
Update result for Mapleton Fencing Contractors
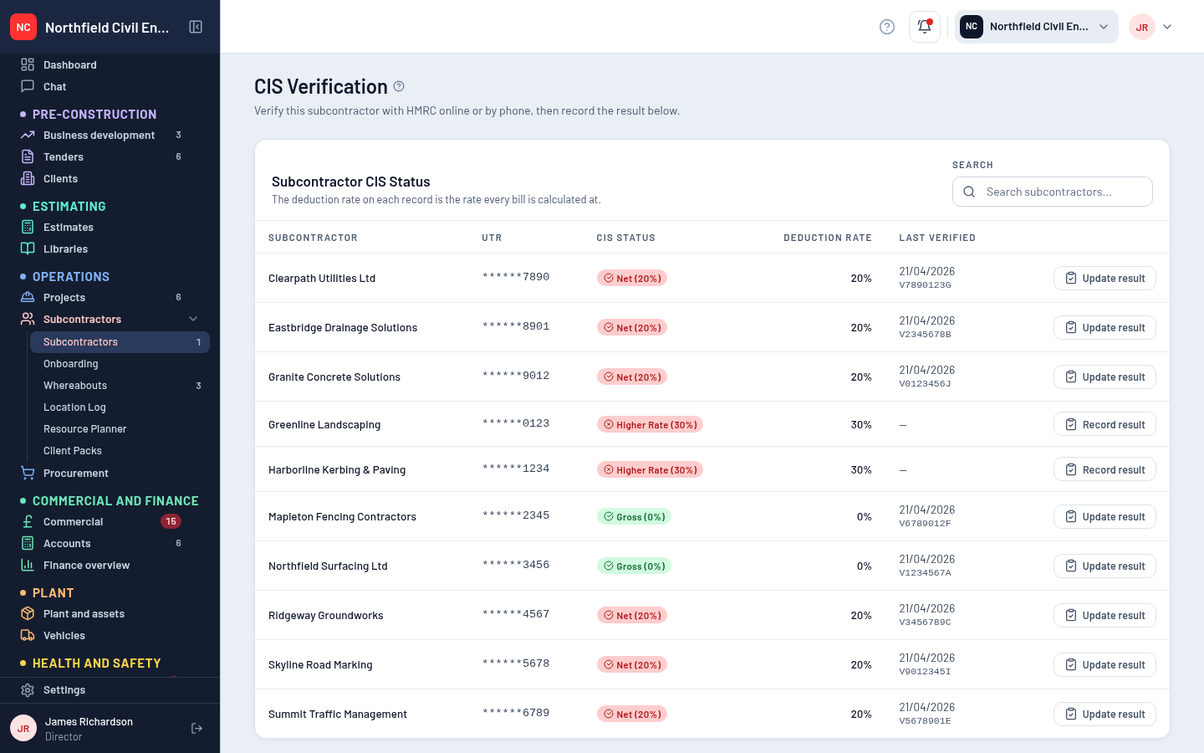click(x=1105, y=517)
